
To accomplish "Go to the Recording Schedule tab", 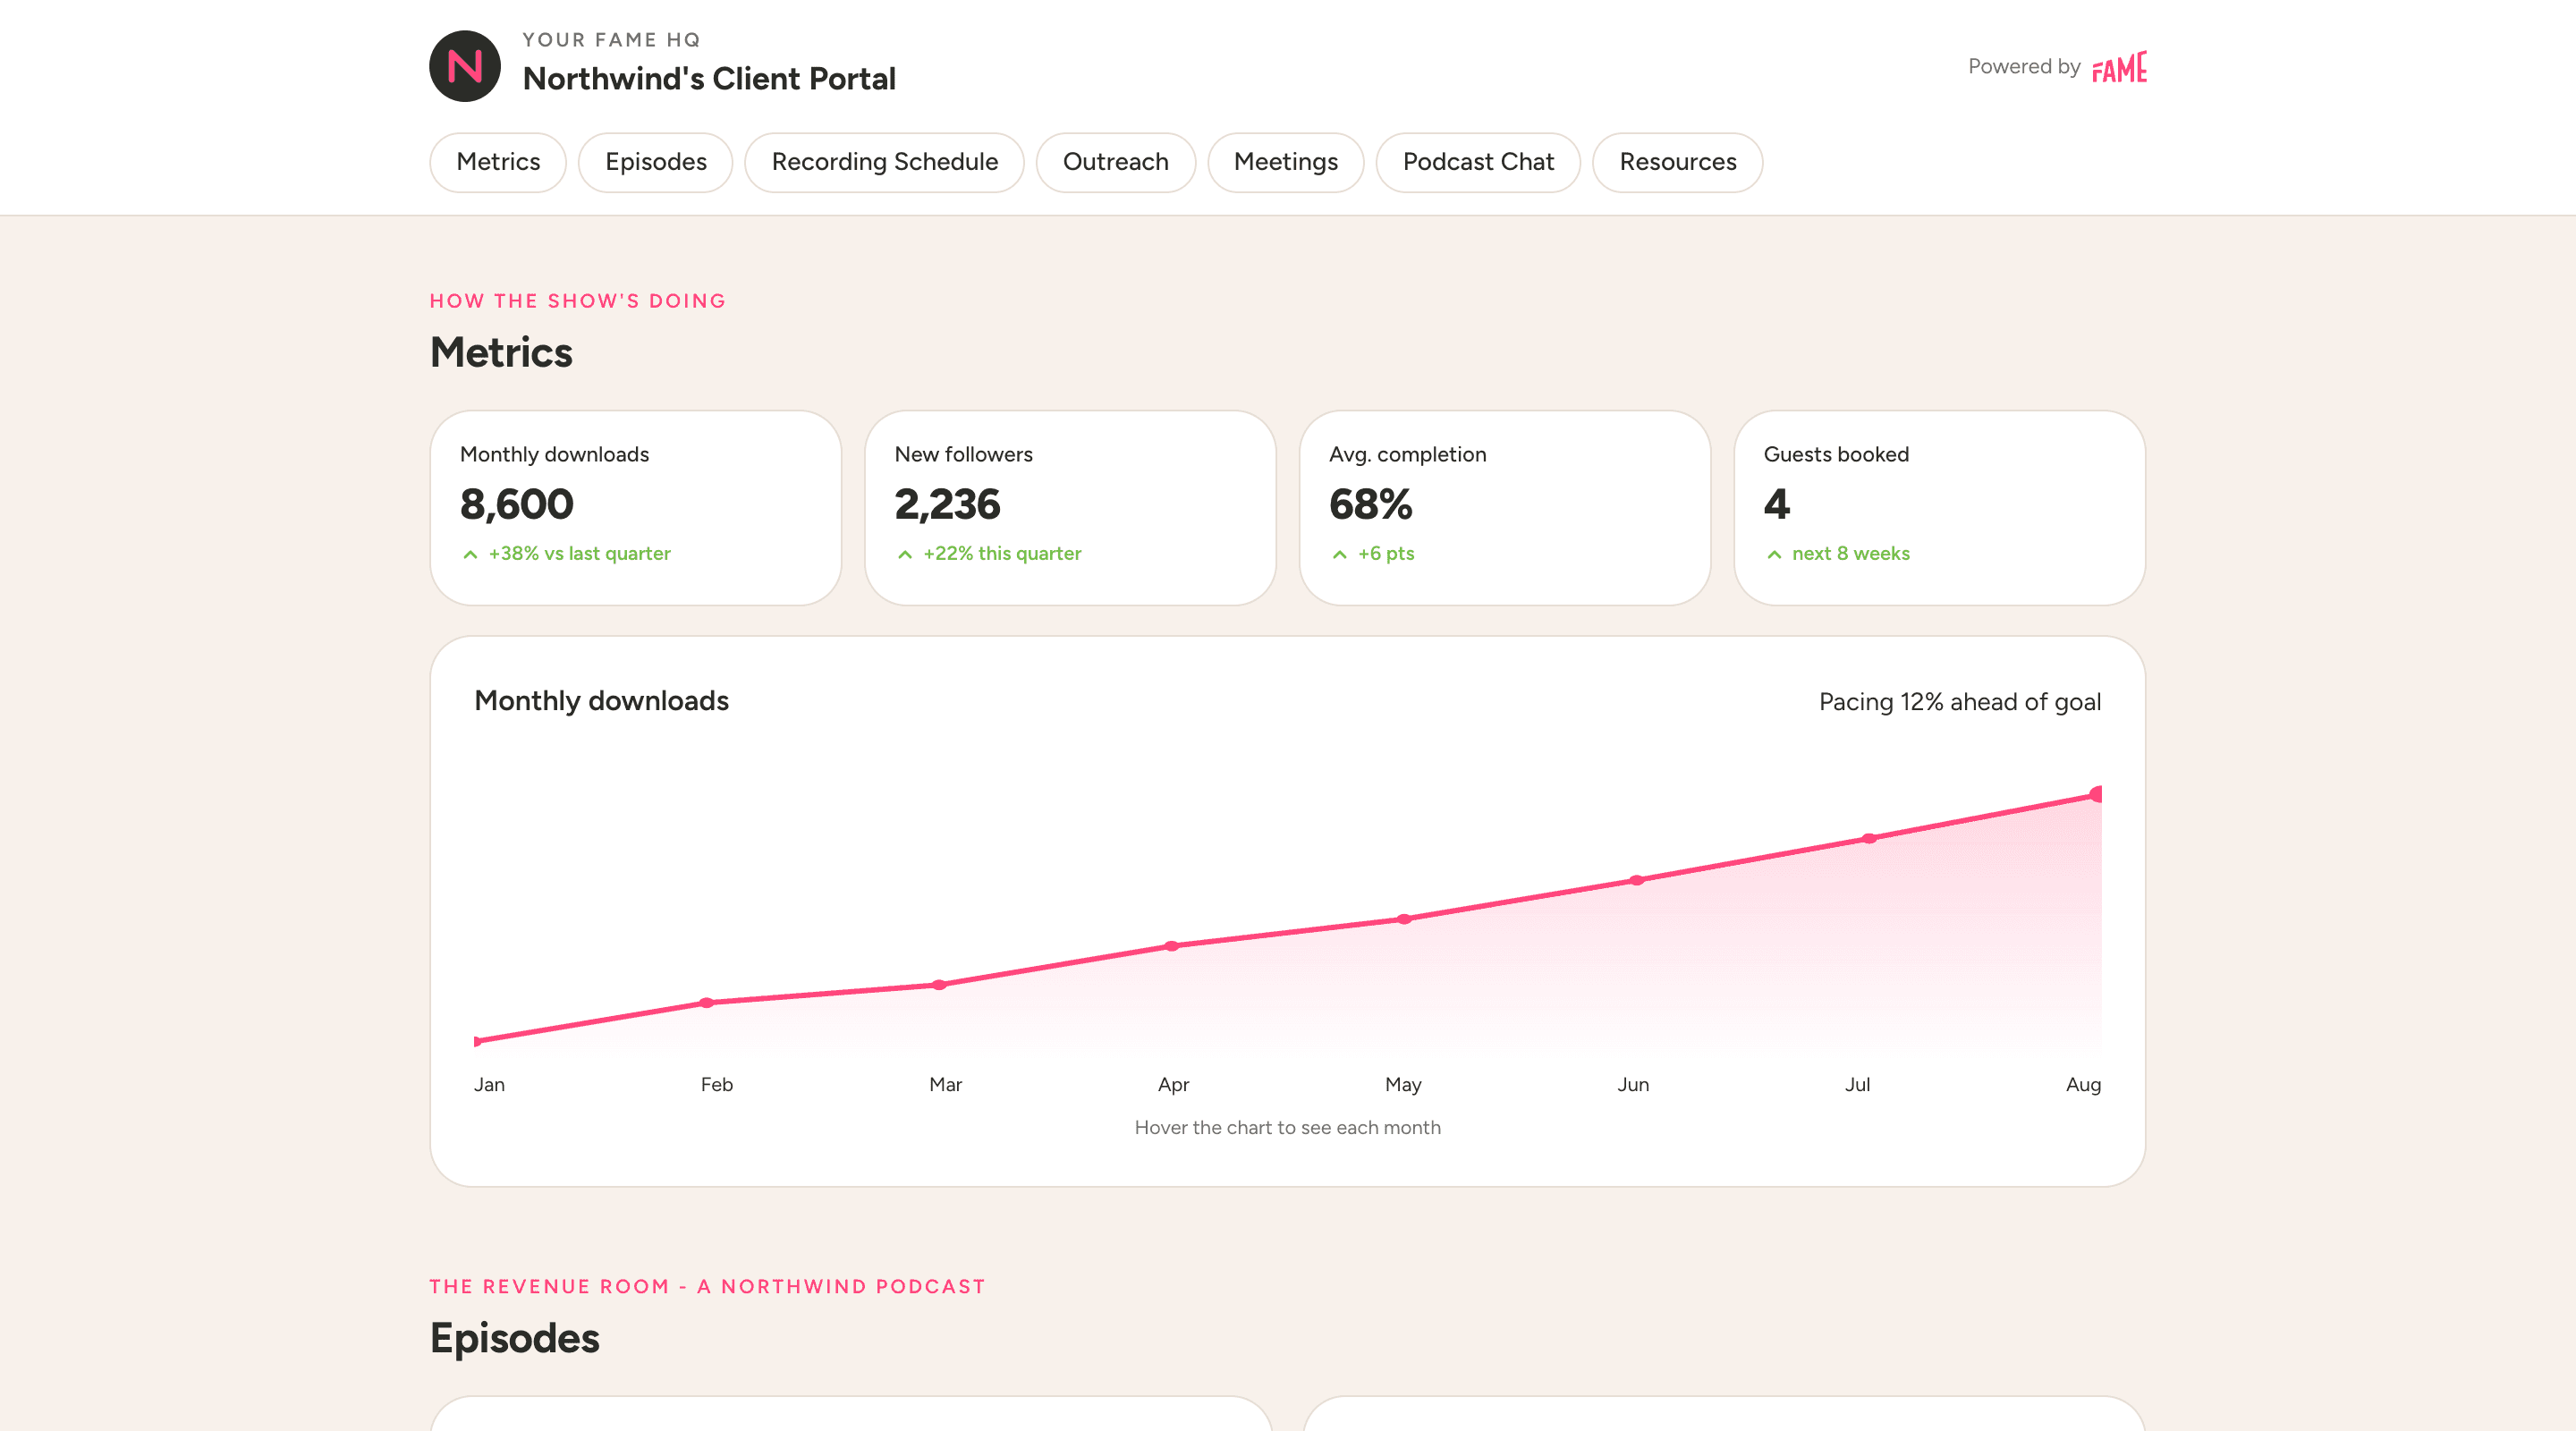I will 885,162.
